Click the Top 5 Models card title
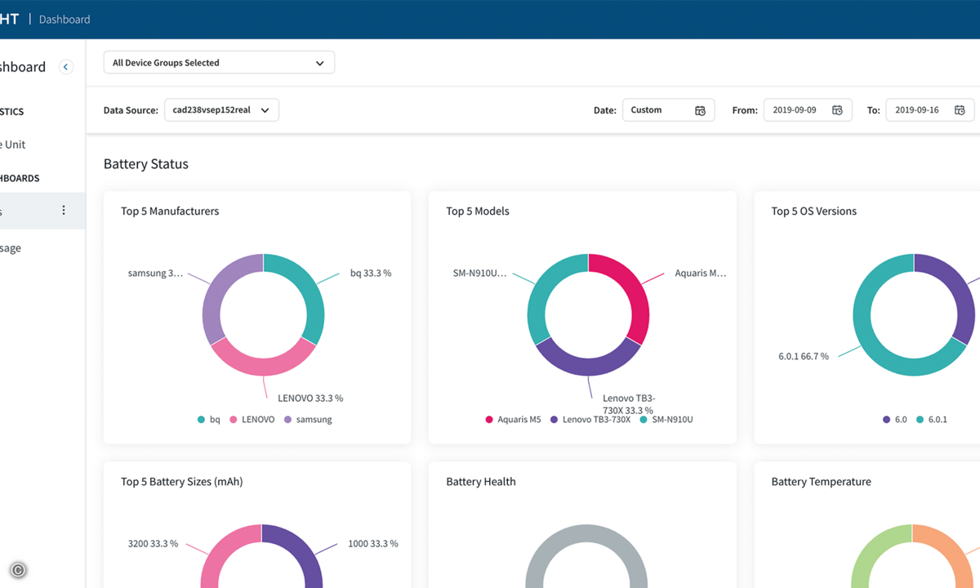980x588 pixels. [x=478, y=212]
